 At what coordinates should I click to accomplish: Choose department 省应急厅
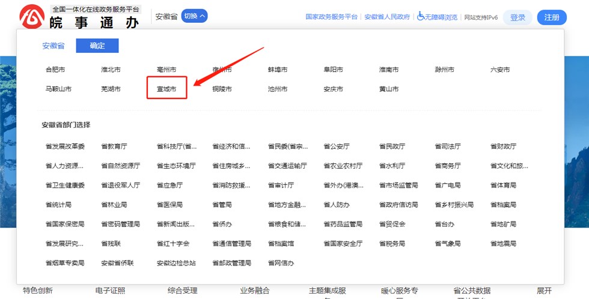coord(169,186)
